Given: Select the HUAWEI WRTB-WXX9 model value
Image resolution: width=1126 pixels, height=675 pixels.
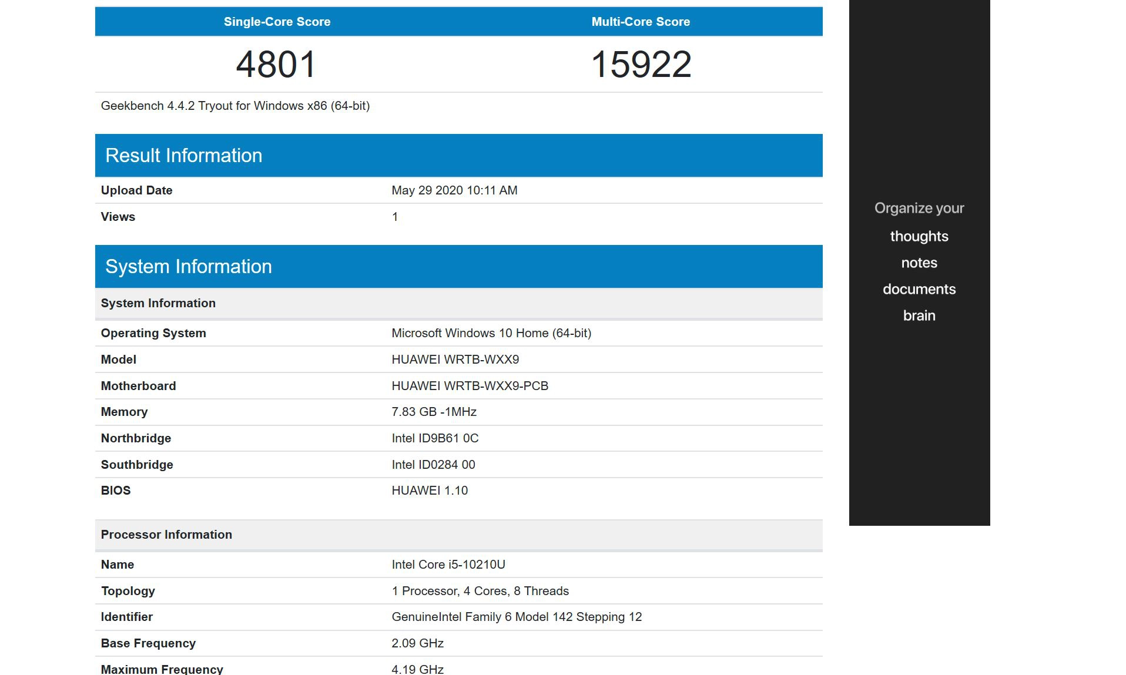Looking at the screenshot, I should coord(455,360).
